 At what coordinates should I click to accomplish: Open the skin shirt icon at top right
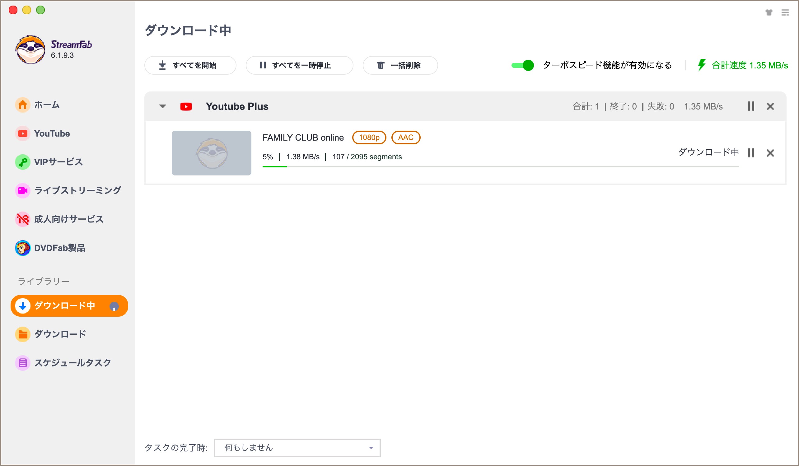tap(769, 12)
